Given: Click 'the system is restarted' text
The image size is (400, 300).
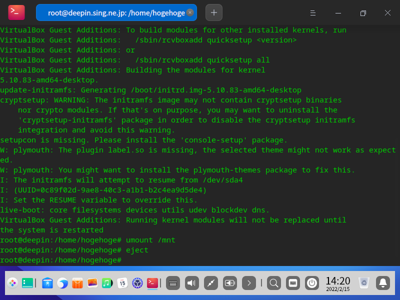Looking at the screenshot, I should [x=52, y=230].
